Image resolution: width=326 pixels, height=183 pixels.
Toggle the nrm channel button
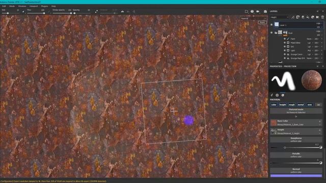click(310, 105)
